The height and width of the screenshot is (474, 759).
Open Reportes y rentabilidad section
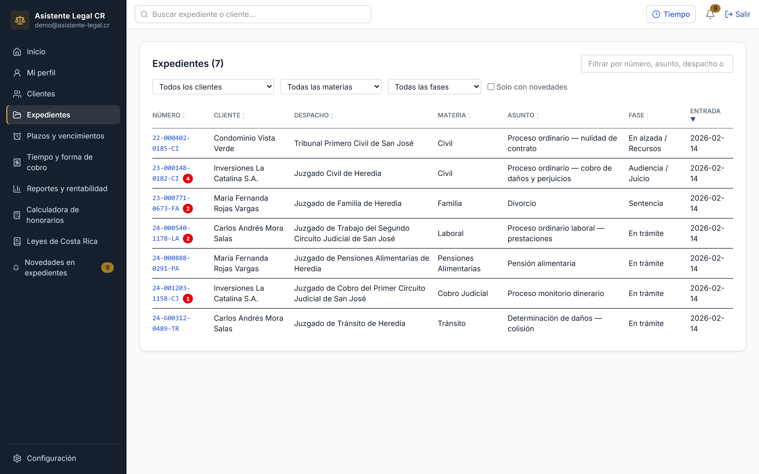tap(63, 188)
